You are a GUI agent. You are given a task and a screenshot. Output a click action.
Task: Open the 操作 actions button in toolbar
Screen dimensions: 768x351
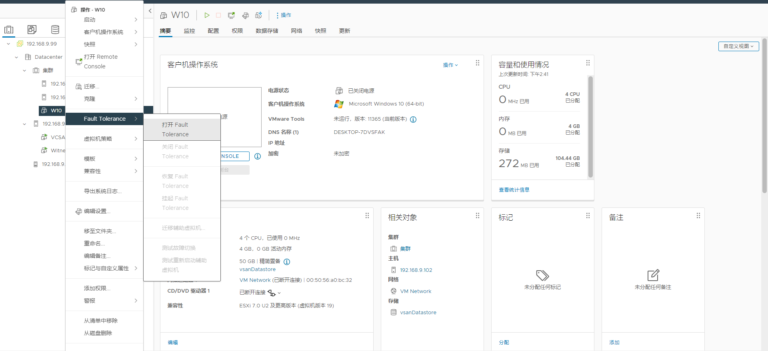click(x=284, y=15)
